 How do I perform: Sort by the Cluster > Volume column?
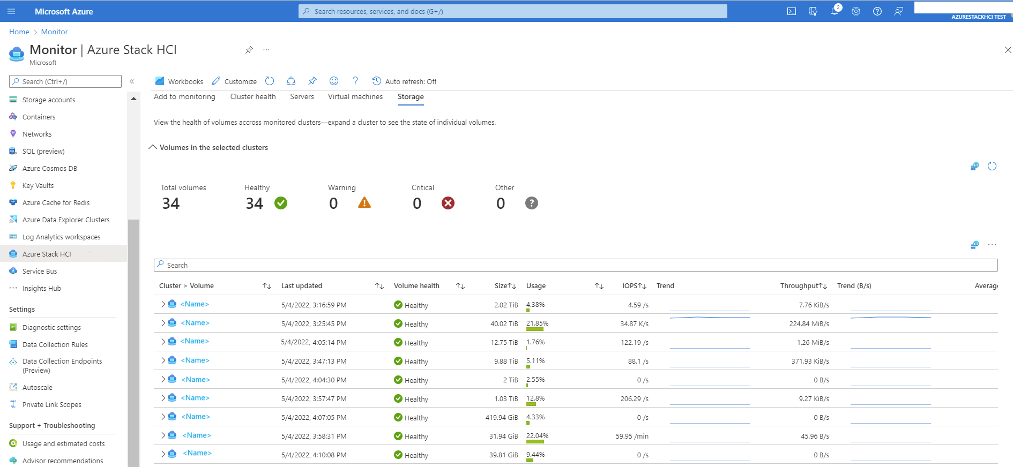[267, 286]
